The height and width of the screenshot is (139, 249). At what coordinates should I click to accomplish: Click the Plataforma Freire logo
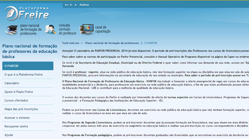click(x=27, y=13)
